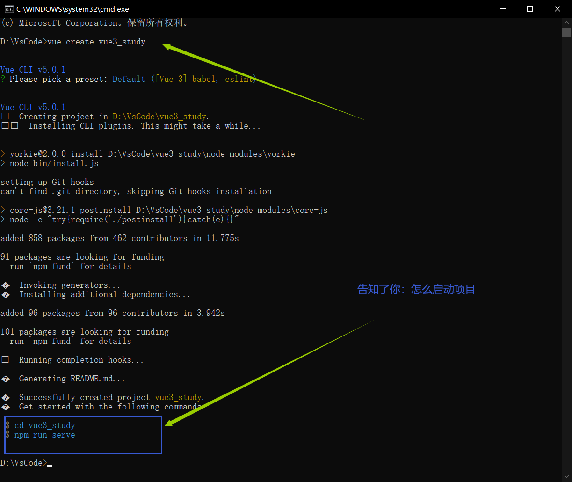Click 'Get started with the following commands' line
Image resolution: width=572 pixels, height=482 pixels.
point(103,407)
